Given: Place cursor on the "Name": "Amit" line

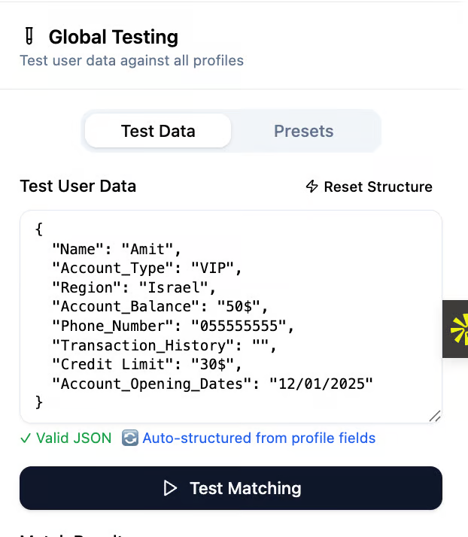Looking at the screenshot, I should pos(117,247).
